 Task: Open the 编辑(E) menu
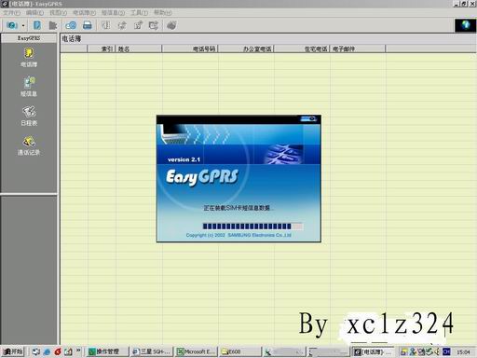coord(34,13)
